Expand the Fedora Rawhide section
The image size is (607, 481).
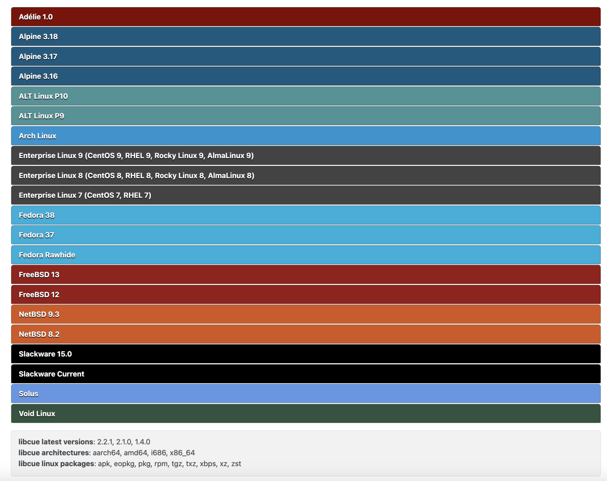(x=306, y=255)
